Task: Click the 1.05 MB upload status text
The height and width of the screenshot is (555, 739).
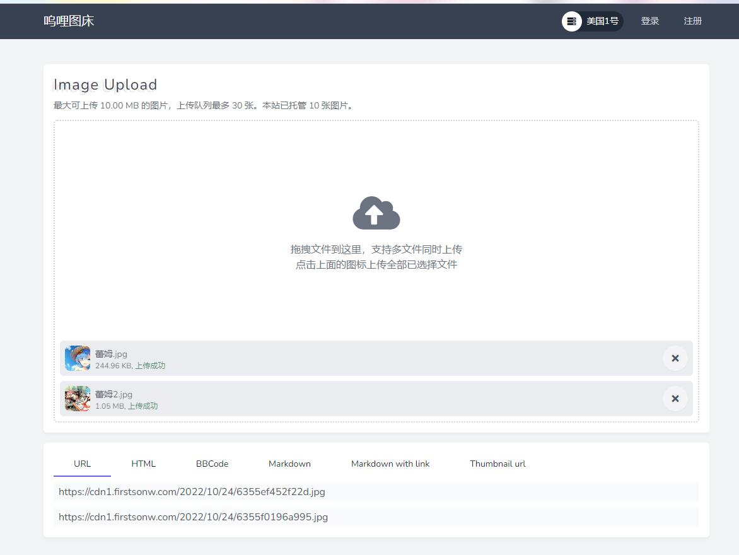Action: click(126, 406)
